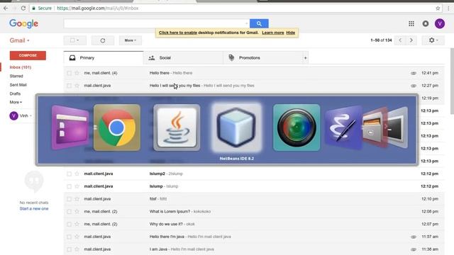This screenshot has height=255, width=454.
Task: Bookmark this page with the star
Action: coord(438,8)
